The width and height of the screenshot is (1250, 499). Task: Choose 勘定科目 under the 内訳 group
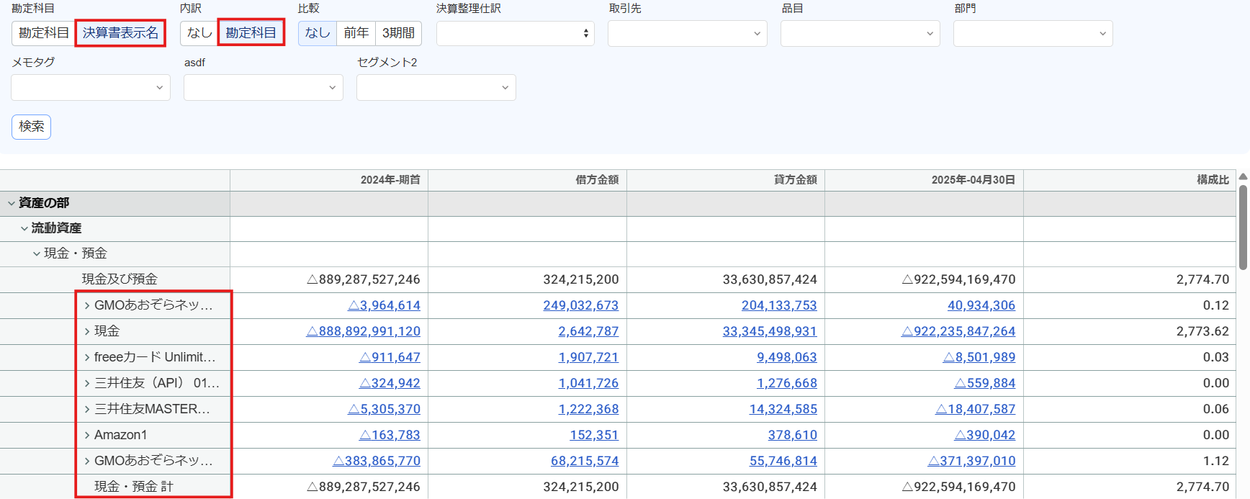pyautogui.click(x=251, y=33)
